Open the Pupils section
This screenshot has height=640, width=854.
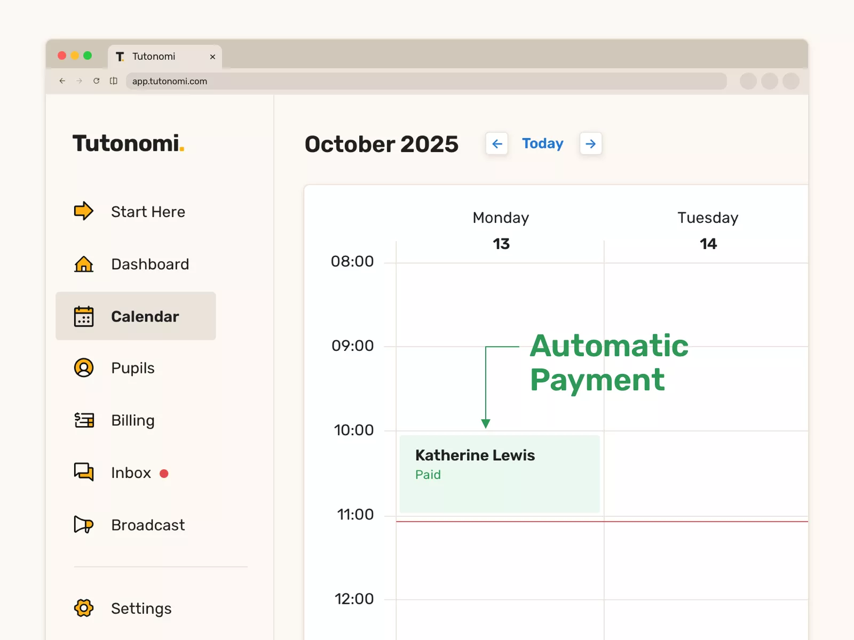coord(136,368)
